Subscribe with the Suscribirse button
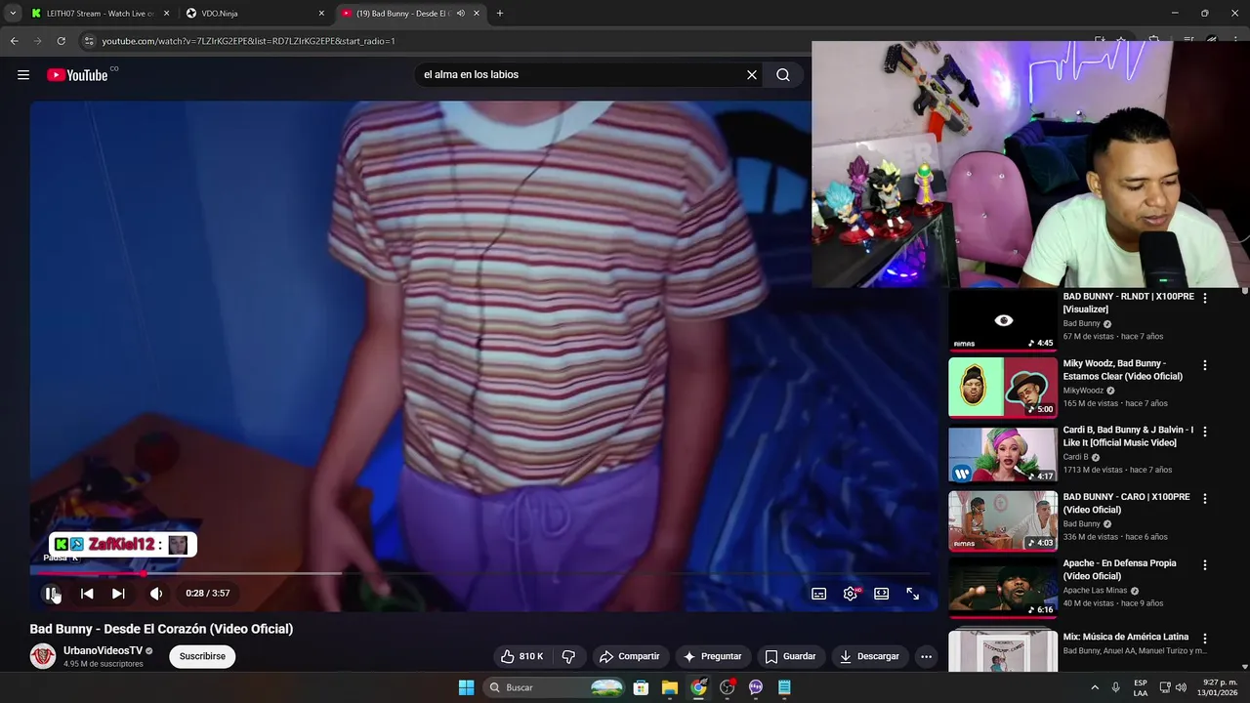 click(202, 656)
